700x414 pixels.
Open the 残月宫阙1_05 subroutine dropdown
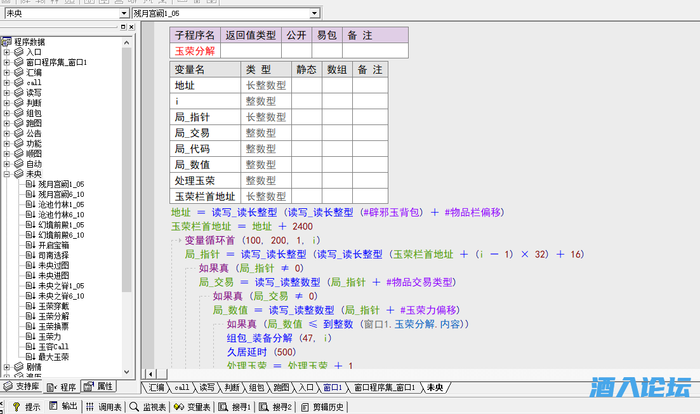(315, 13)
